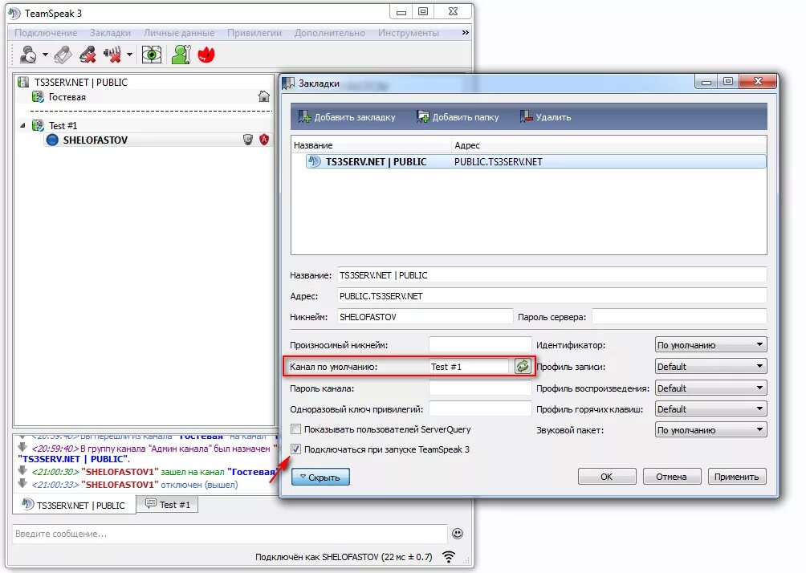Screen dimensions: 806x573
Task: Click the microphone activation toolbar icon
Action: tap(63, 55)
